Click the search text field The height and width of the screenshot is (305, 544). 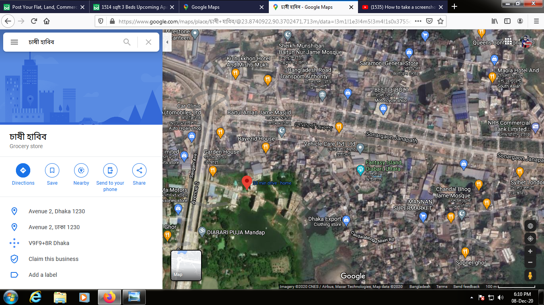click(x=72, y=42)
